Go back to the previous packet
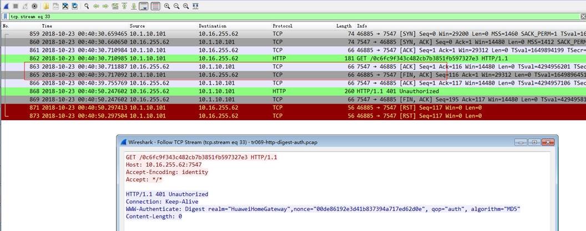The height and width of the screenshot is (231, 586). point(97,6)
